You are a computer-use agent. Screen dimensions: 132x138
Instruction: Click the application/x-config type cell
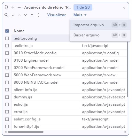tap(104, 53)
